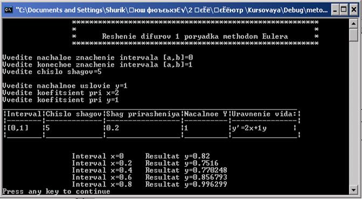Click the 'Vvedite koefitsient pri x=2' line
Screen dimensions: 362x199
(60, 93)
